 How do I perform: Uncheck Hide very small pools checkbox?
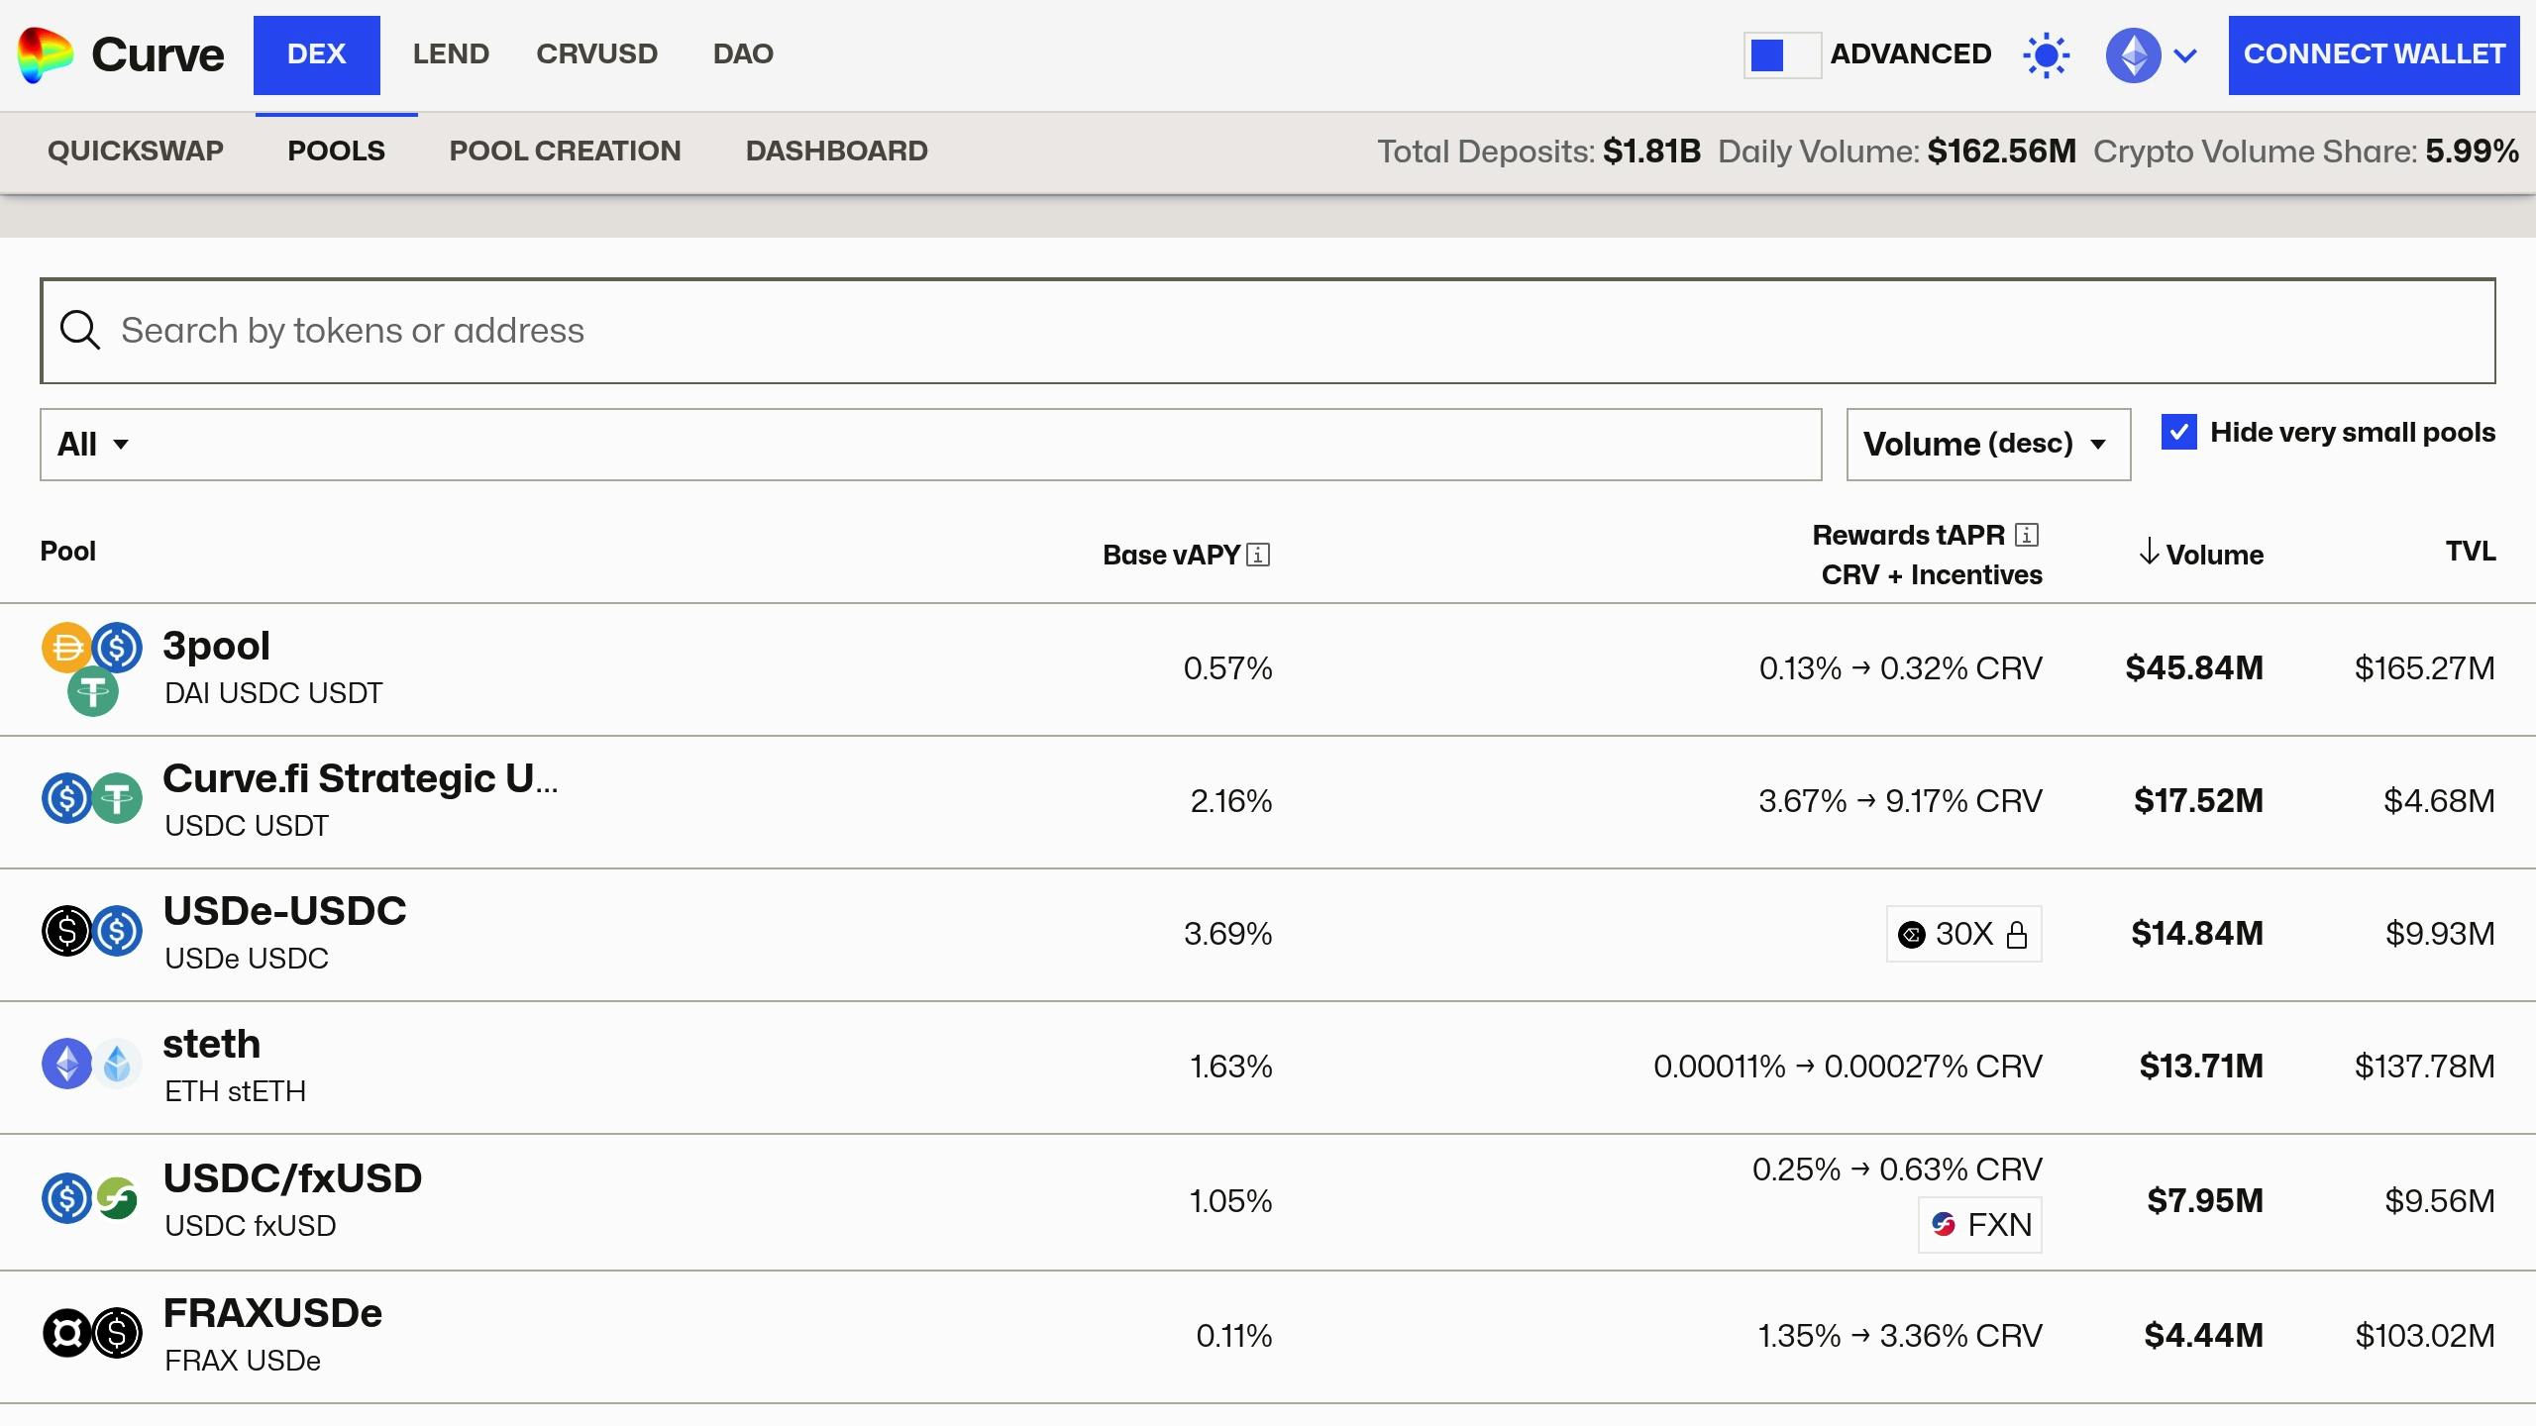tap(2178, 432)
